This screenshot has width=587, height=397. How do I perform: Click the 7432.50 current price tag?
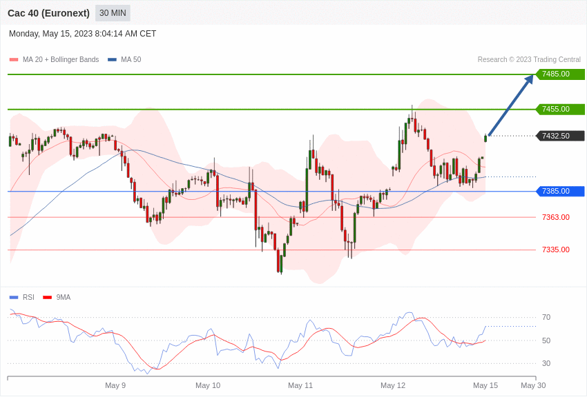[561, 136]
